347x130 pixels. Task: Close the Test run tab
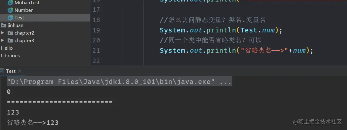coord(20,71)
